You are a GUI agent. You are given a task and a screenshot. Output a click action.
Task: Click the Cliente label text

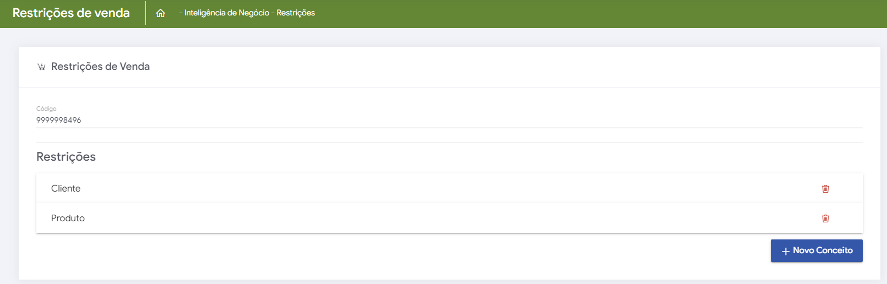tap(66, 188)
